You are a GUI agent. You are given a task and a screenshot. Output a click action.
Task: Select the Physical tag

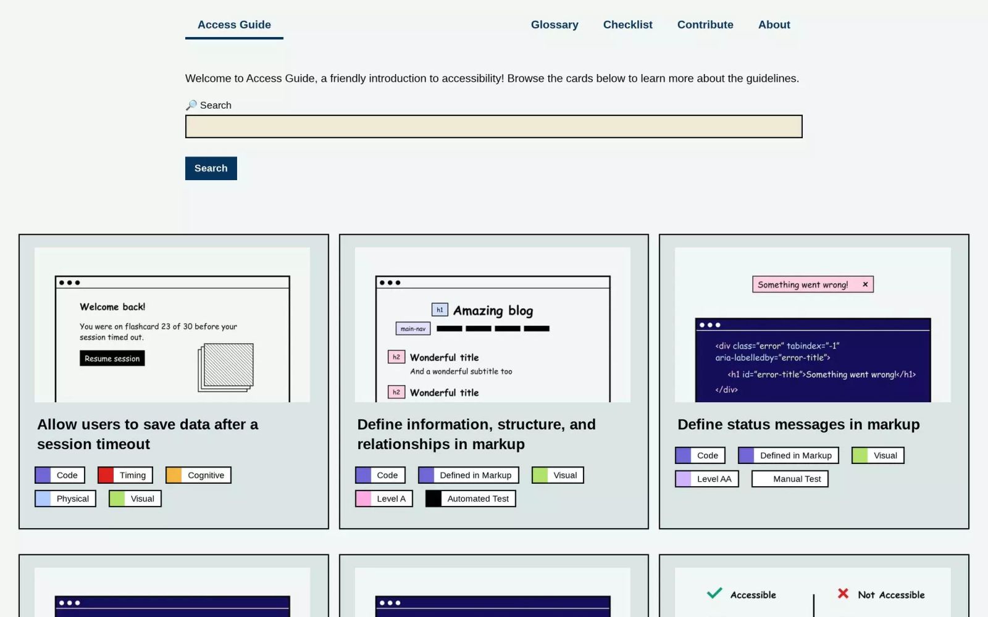65,499
